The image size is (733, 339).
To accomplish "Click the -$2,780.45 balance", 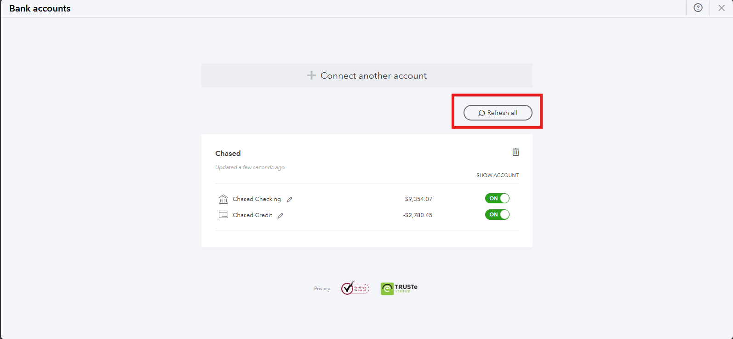I will (418, 215).
